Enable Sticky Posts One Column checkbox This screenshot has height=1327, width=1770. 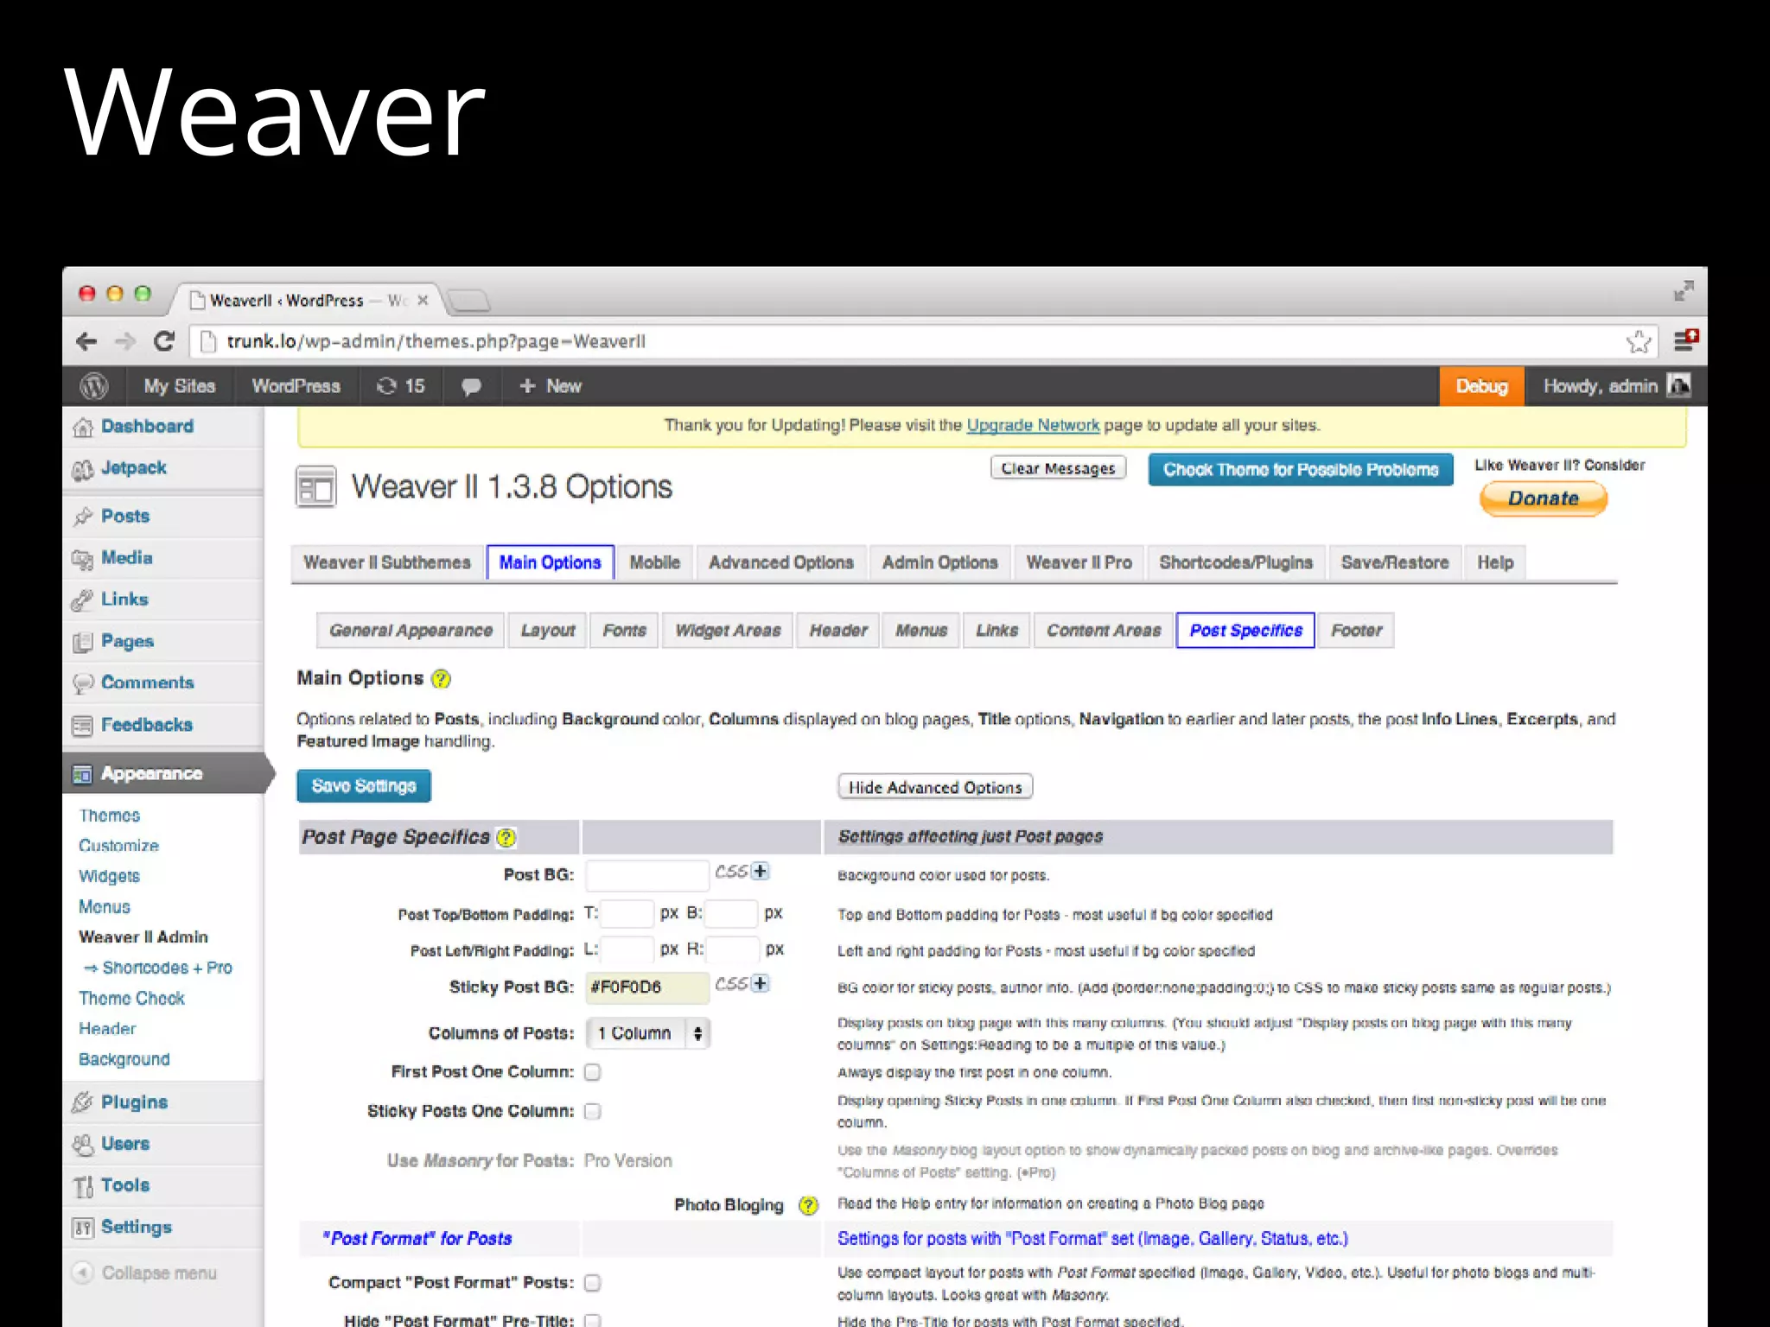pos(592,1112)
